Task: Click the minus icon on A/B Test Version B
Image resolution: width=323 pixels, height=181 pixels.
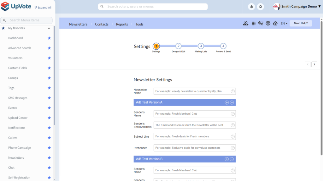Action: pos(232,159)
